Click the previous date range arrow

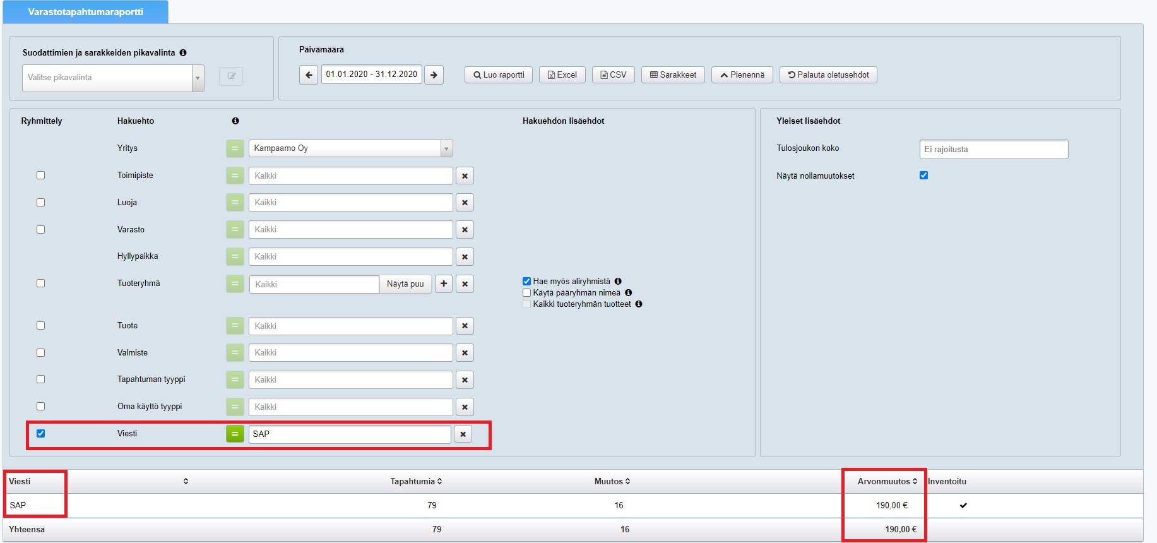tap(308, 75)
